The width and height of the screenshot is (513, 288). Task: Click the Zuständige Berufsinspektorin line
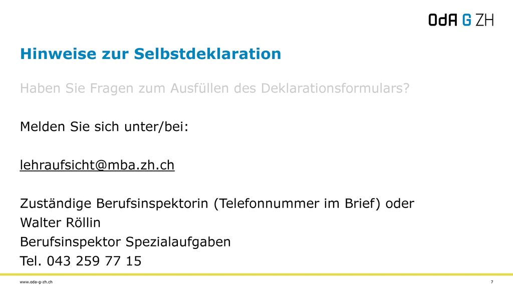(x=217, y=203)
